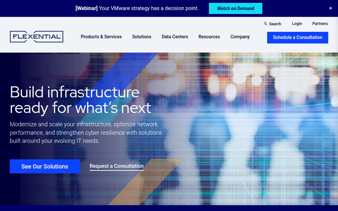Open the Resources menu
The height and width of the screenshot is (211, 338).
(209, 37)
